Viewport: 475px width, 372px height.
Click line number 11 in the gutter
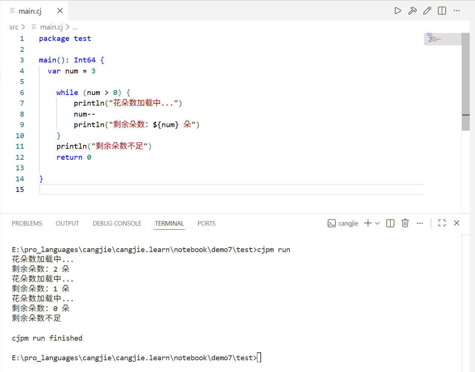[20, 146]
